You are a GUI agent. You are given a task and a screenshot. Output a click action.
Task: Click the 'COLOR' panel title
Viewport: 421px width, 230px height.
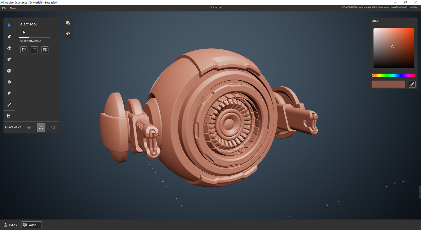[376, 21]
